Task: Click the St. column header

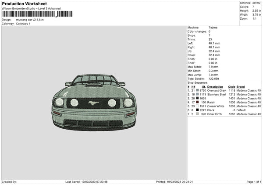Action: [x=204, y=87]
